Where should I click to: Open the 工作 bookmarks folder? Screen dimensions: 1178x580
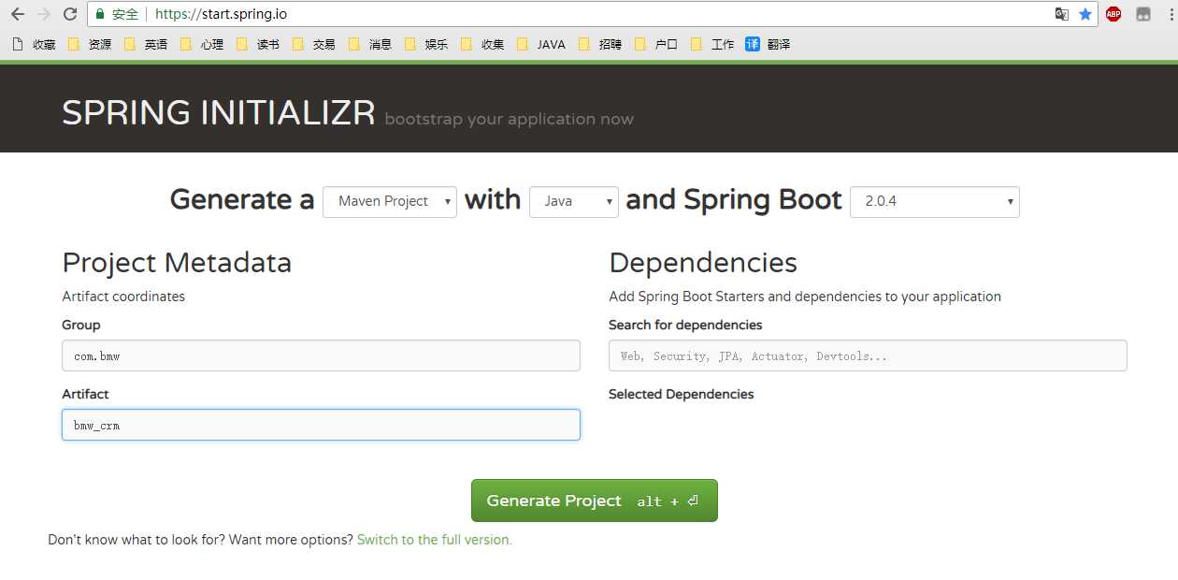[x=712, y=44]
